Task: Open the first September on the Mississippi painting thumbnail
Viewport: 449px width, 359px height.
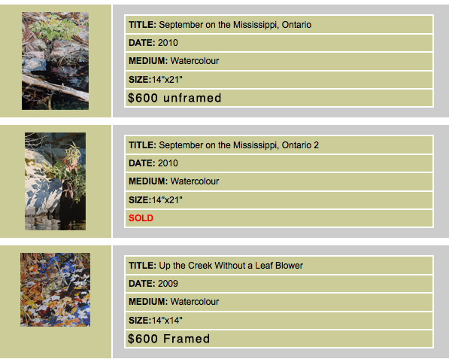Action: pyautogui.click(x=55, y=61)
